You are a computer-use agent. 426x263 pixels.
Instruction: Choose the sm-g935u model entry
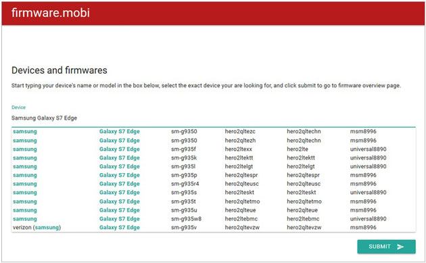pos(184,210)
